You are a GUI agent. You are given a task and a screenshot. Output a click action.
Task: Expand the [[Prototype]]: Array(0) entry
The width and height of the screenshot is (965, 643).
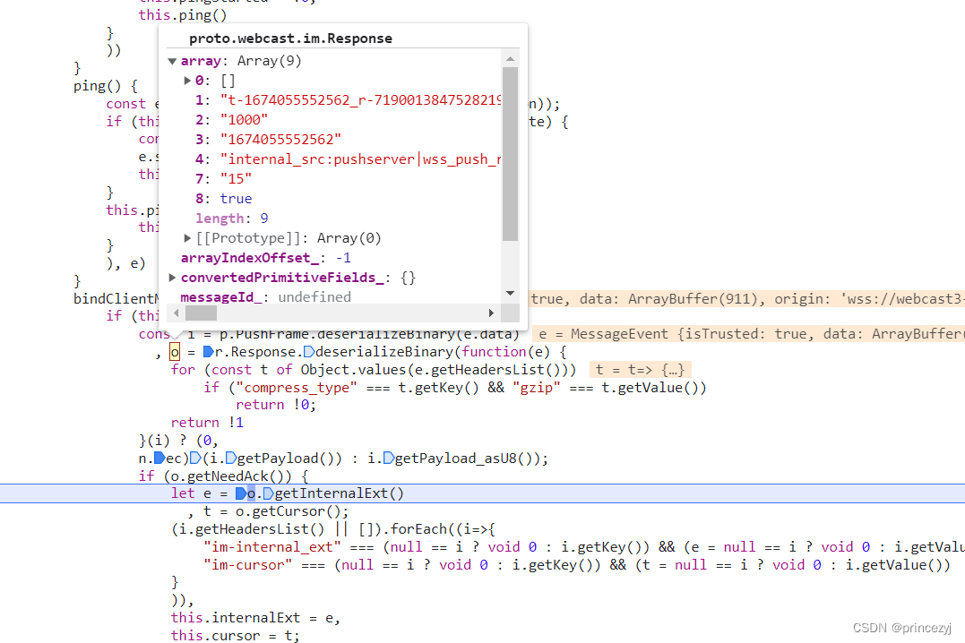coord(187,238)
